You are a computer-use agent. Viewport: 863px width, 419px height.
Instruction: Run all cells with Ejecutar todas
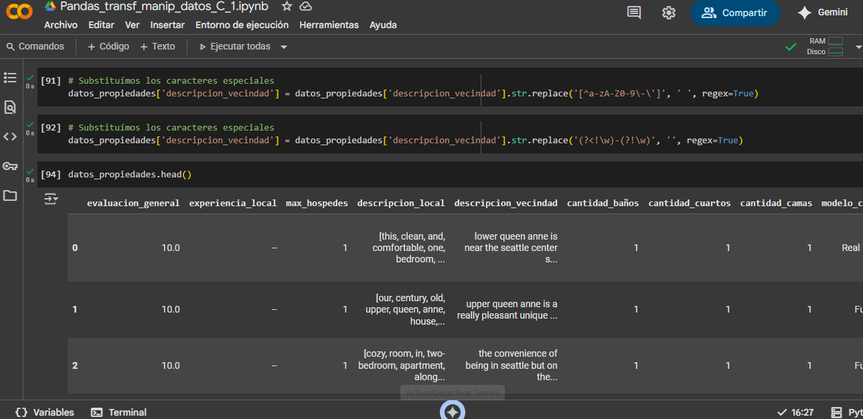pyautogui.click(x=235, y=47)
